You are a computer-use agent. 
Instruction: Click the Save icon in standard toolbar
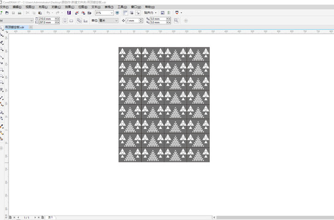pyautogui.click(x=13, y=13)
